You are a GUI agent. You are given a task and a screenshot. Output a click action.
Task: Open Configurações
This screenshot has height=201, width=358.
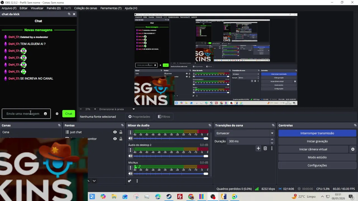(317, 166)
